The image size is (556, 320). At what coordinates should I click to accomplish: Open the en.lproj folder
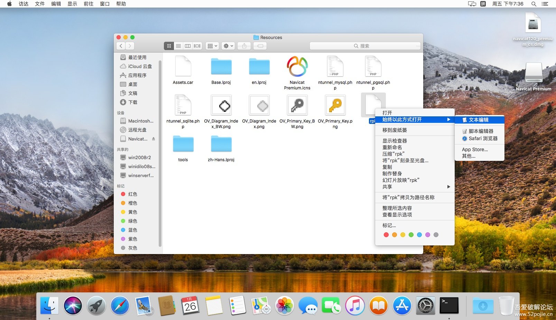(x=259, y=66)
